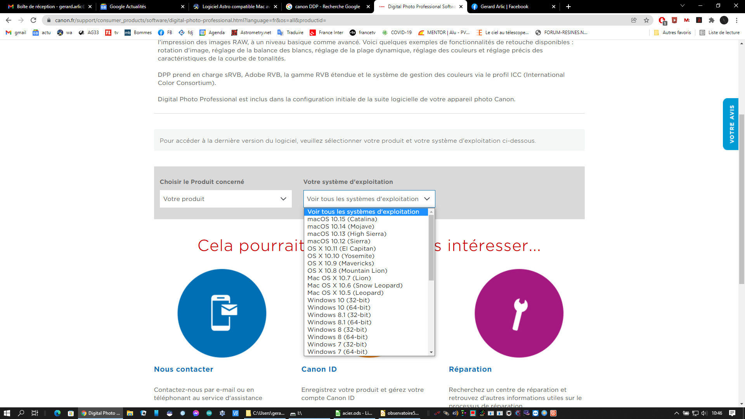Expand the Votre produit dropdown

click(225, 199)
